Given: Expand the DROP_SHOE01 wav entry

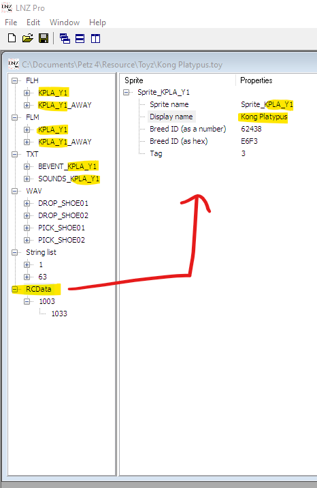Looking at the screenshot, I should [27, 203].
